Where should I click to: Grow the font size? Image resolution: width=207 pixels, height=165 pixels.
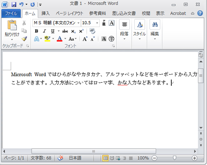(85, 39)
